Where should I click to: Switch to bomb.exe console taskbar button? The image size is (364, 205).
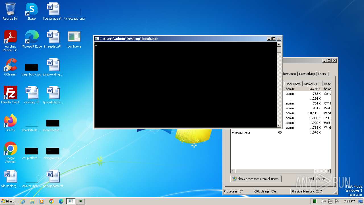[x=71, y=201]
